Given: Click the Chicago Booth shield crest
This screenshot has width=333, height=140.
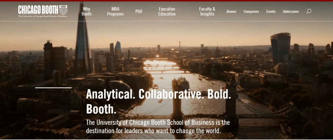Looking at the screenshot, I should point(63,10).
